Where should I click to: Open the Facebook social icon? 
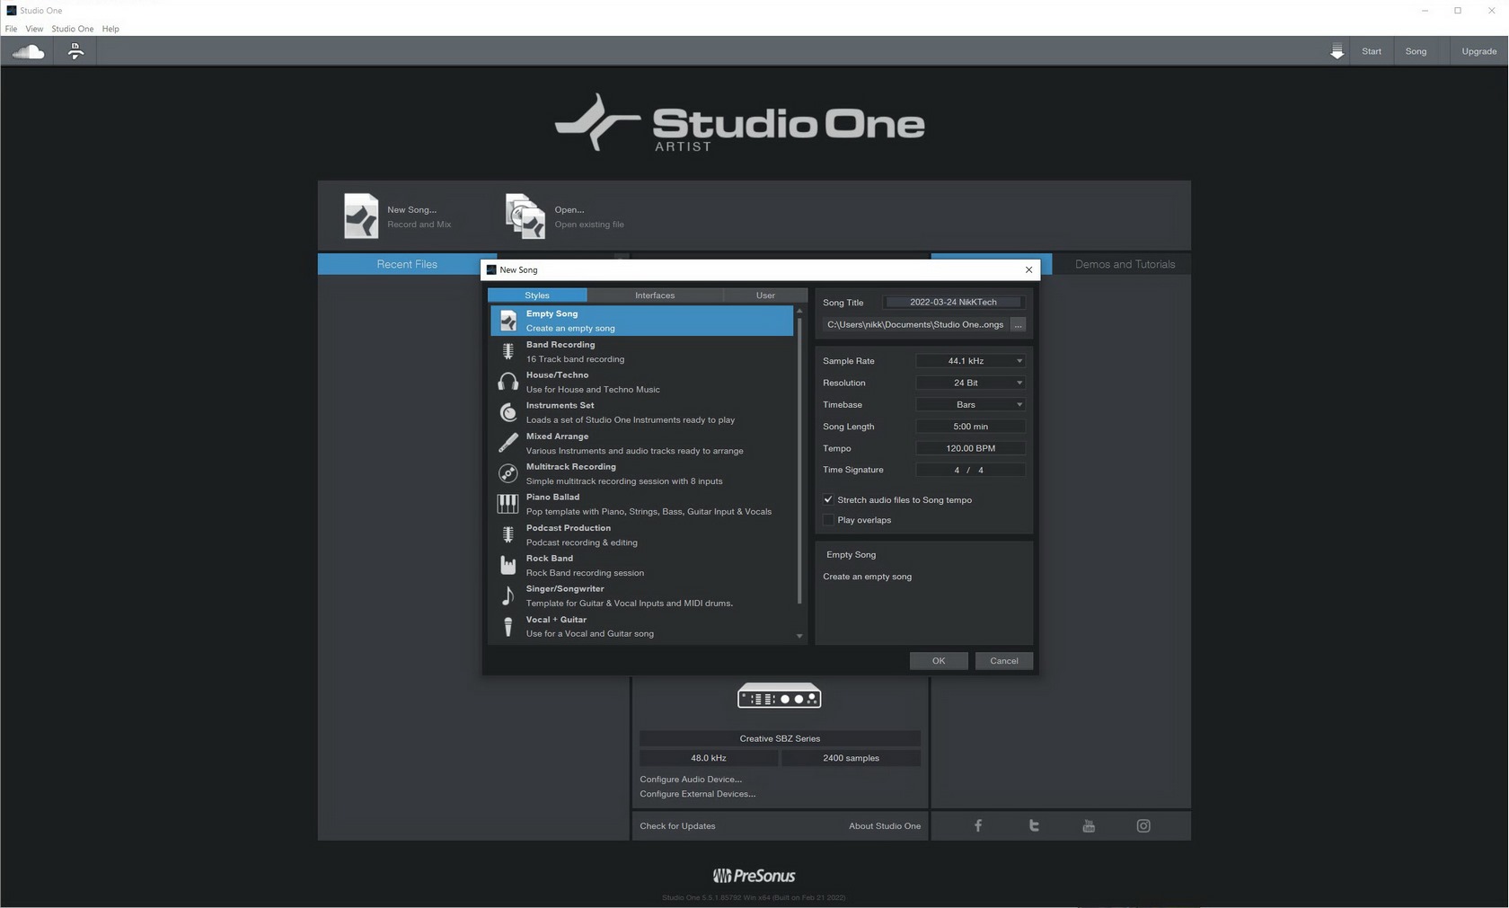(978, 825)
